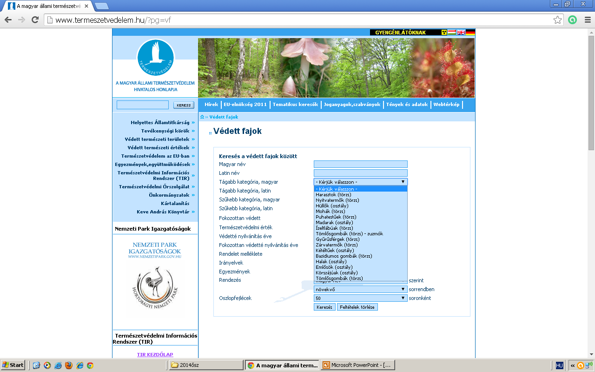Choose Hüllők (osztály) from the list

tap(361, 206)
